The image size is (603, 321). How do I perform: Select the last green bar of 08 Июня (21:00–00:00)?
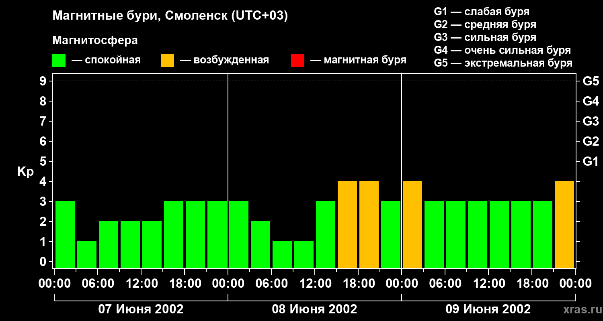coord(391,234)
